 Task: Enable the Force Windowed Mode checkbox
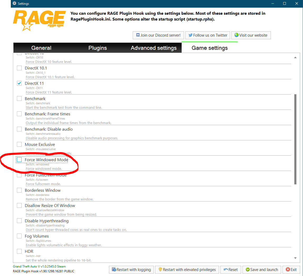[19, 160]
